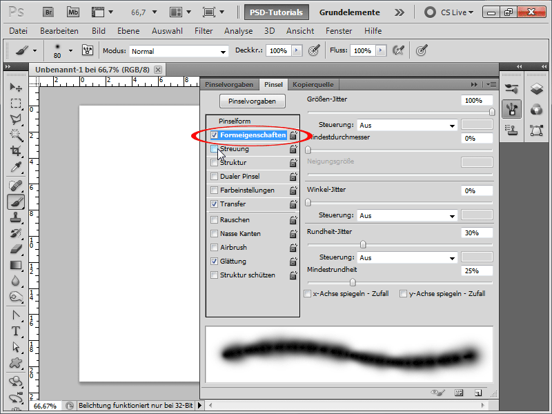Check y-Achse spiegeln - Zufall
The width and height of the screenshot is (552, 414).
pos(404,294)
